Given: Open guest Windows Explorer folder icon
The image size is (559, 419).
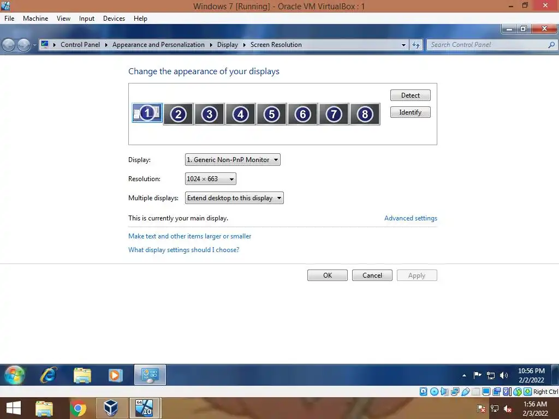Looking at the screenshot, I should pyautogui.click(x=82, y=375).
